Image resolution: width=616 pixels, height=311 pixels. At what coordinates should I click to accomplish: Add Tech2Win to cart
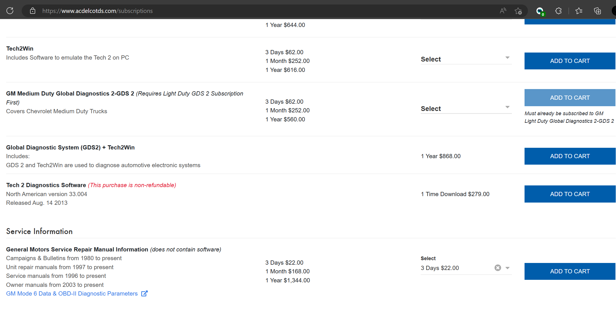pos(570,61)
